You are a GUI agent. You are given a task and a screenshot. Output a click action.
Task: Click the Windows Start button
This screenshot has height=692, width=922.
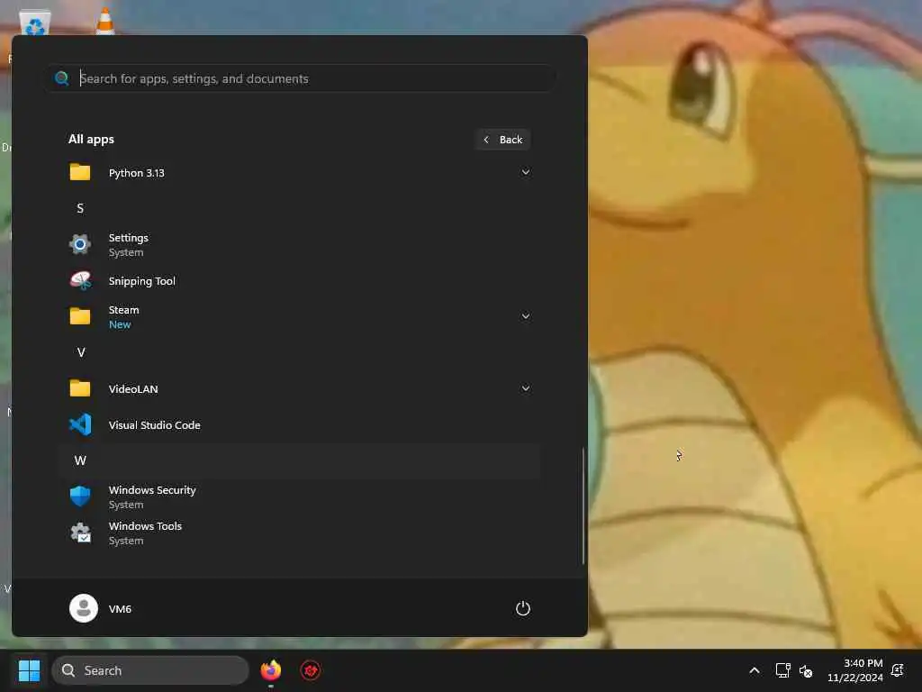[29, 670]
